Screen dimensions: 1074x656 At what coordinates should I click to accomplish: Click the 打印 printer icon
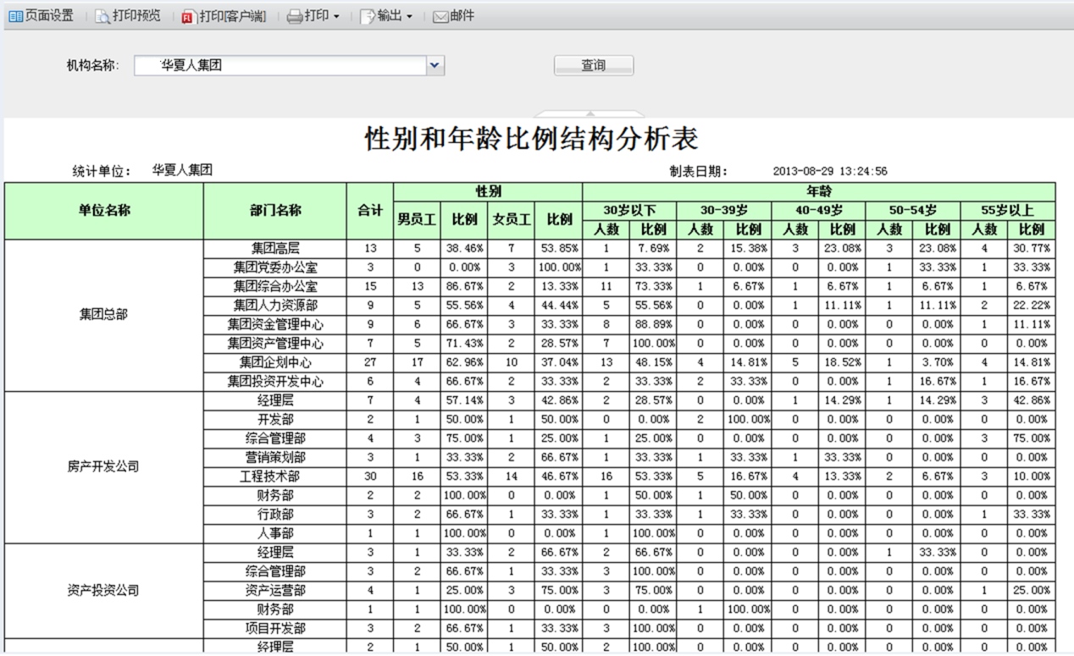[x=294, y=17]
